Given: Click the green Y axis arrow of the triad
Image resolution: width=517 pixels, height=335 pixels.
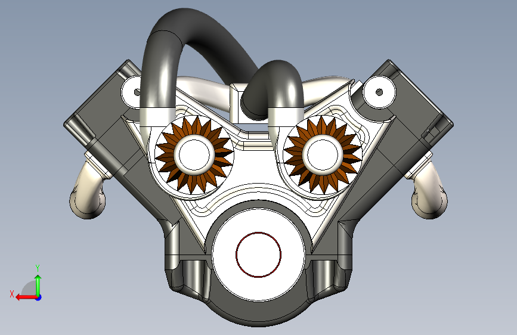Looking at the screenshot, I should 38,285.
